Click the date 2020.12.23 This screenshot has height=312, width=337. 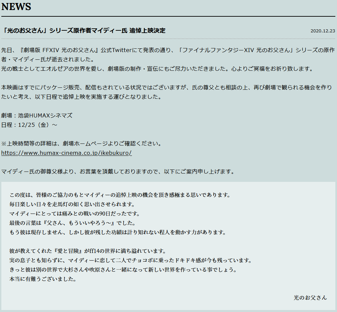(x=323, y=31)
